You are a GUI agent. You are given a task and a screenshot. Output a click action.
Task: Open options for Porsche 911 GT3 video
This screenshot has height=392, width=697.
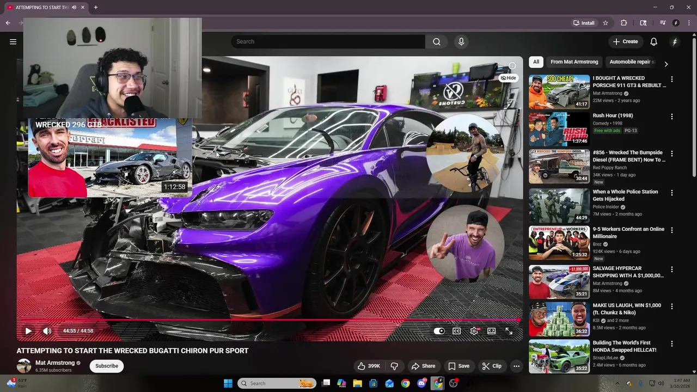point(671,79)
